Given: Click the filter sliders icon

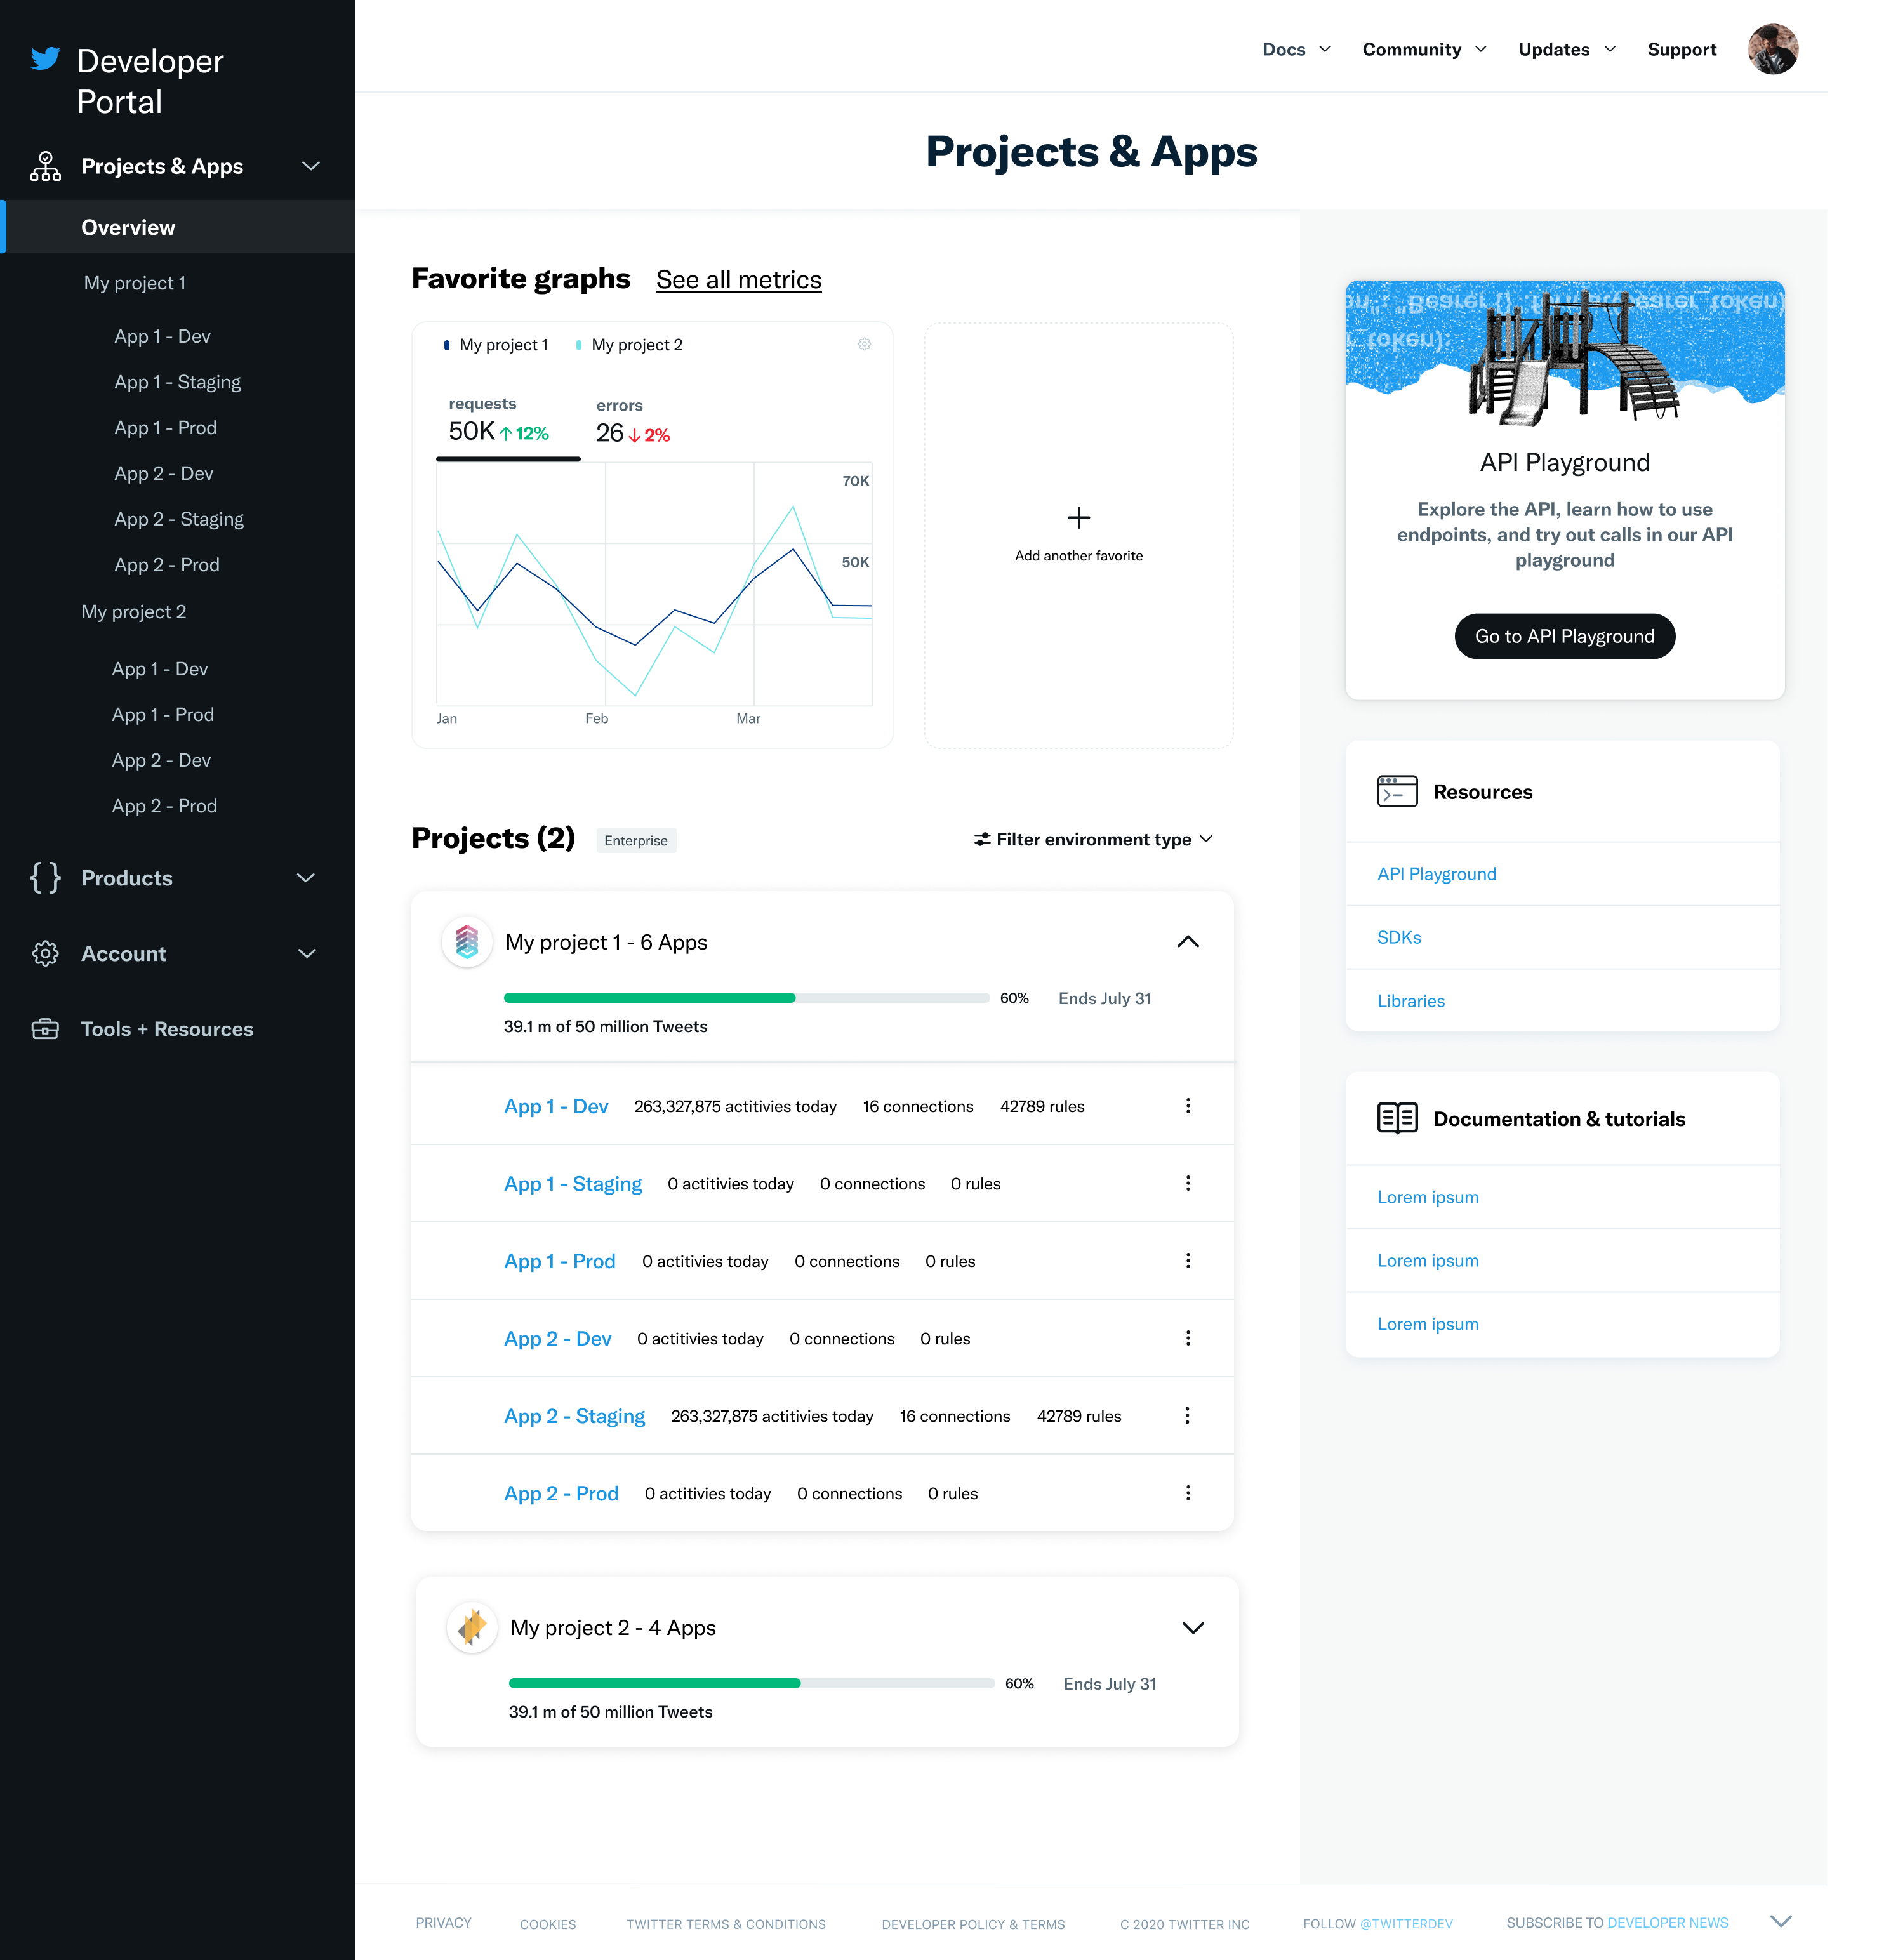Looking at the screenshot, I should click(x=982, y=839).
